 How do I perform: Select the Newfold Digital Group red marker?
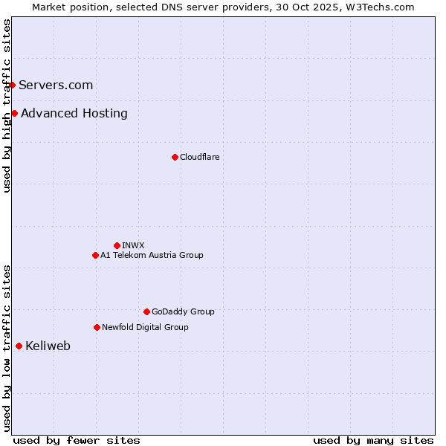97,327
